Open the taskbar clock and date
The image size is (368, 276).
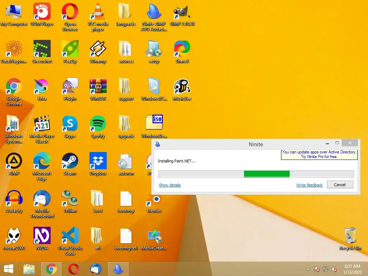coord(352,269)
